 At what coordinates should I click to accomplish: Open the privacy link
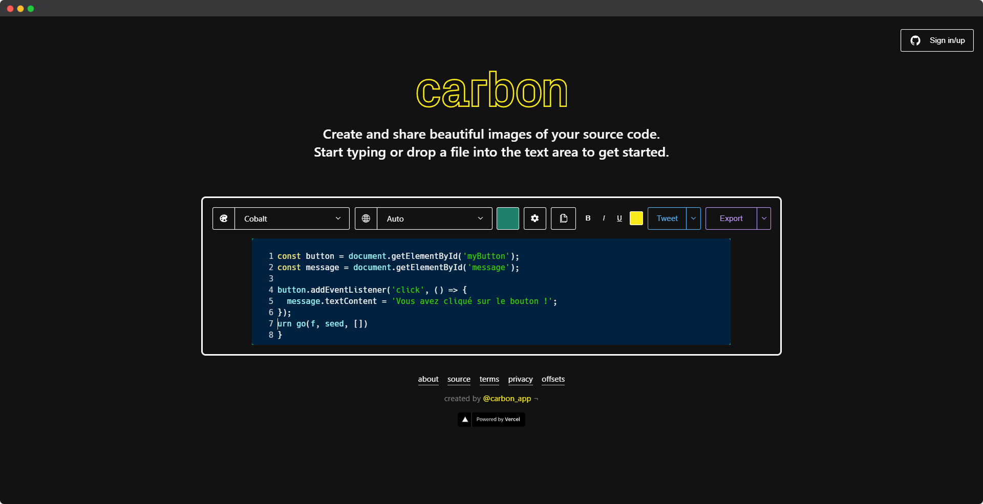coord(520,379)
